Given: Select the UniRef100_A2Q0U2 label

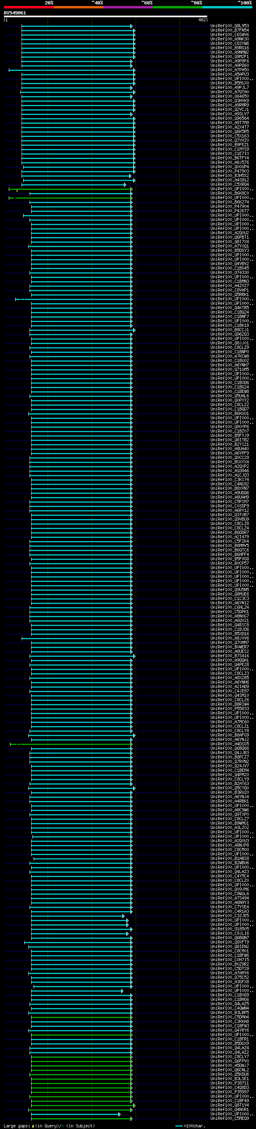Looking at the screenshot, I should 229,233.
